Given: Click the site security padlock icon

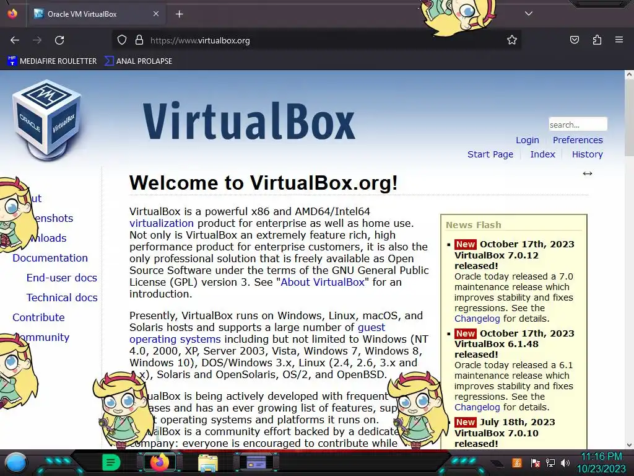Looking at the screenshot, I should tap(139, 40).
